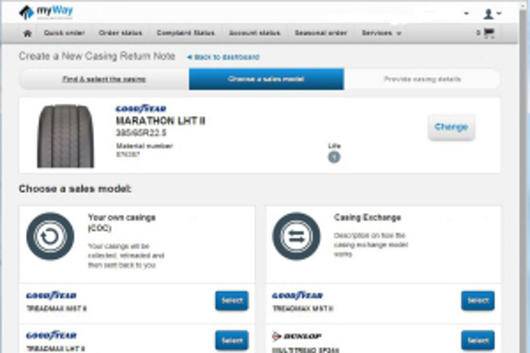Select the Choose a sales model step
Screen dimensions: 530x353
(x=267, y=79)
